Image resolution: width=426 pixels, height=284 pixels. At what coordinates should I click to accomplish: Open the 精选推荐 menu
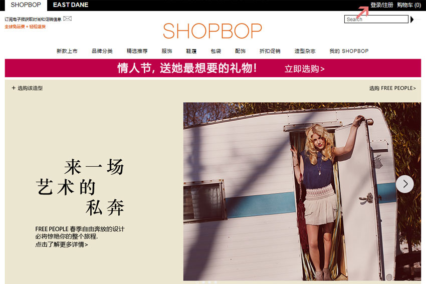pyautogui.click(x=137, y=51)
